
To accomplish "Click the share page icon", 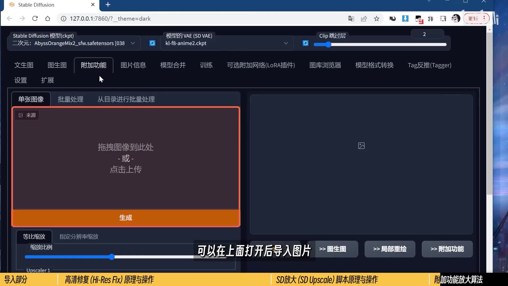I will coord(364,19).
